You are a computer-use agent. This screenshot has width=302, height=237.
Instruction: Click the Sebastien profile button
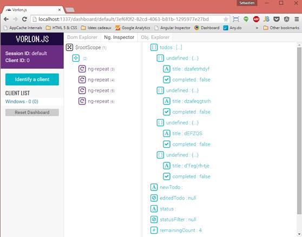[247, 3]
